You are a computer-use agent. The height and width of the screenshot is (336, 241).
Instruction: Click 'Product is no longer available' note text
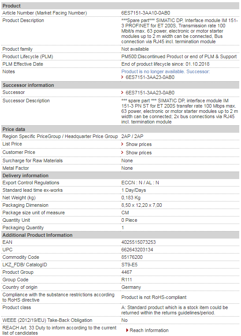153,71
